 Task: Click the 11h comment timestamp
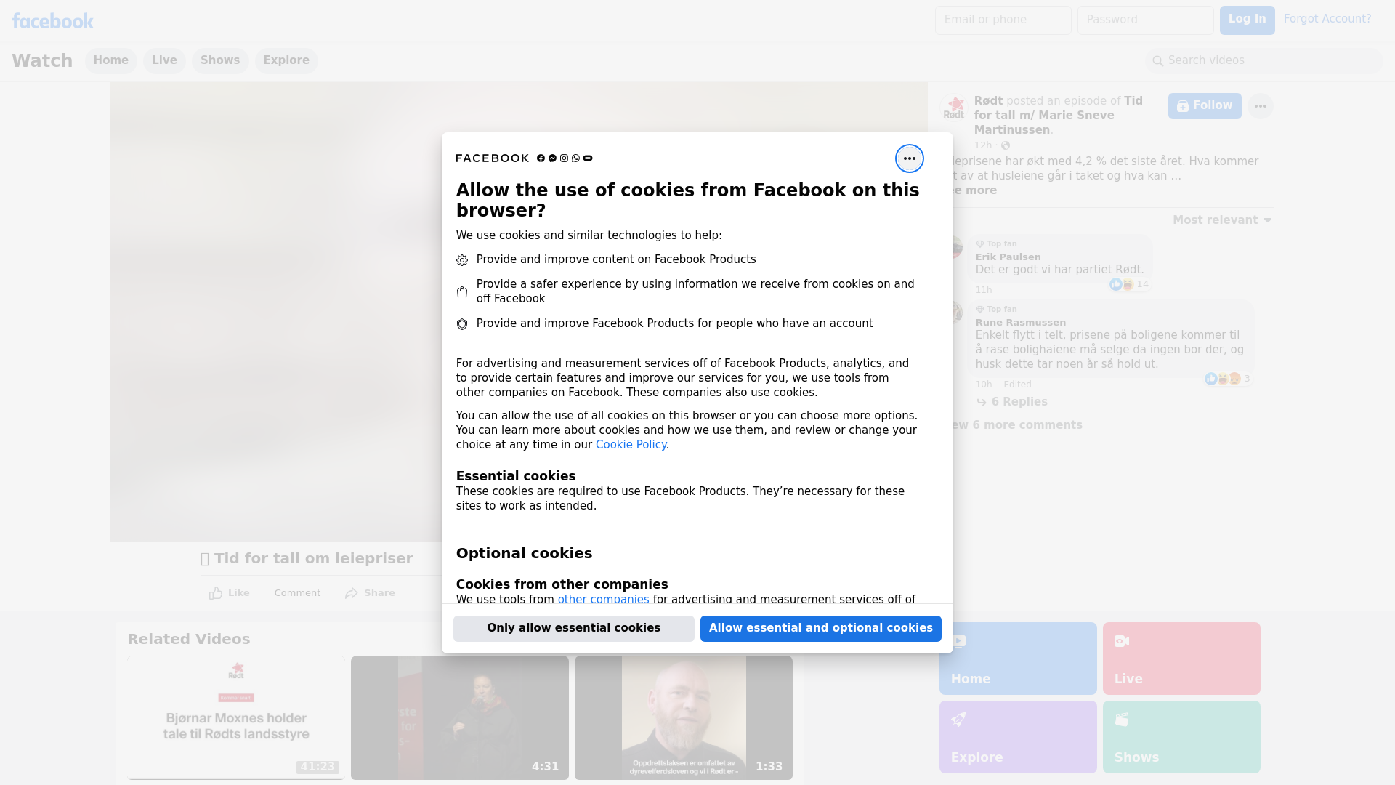point(984,290)
